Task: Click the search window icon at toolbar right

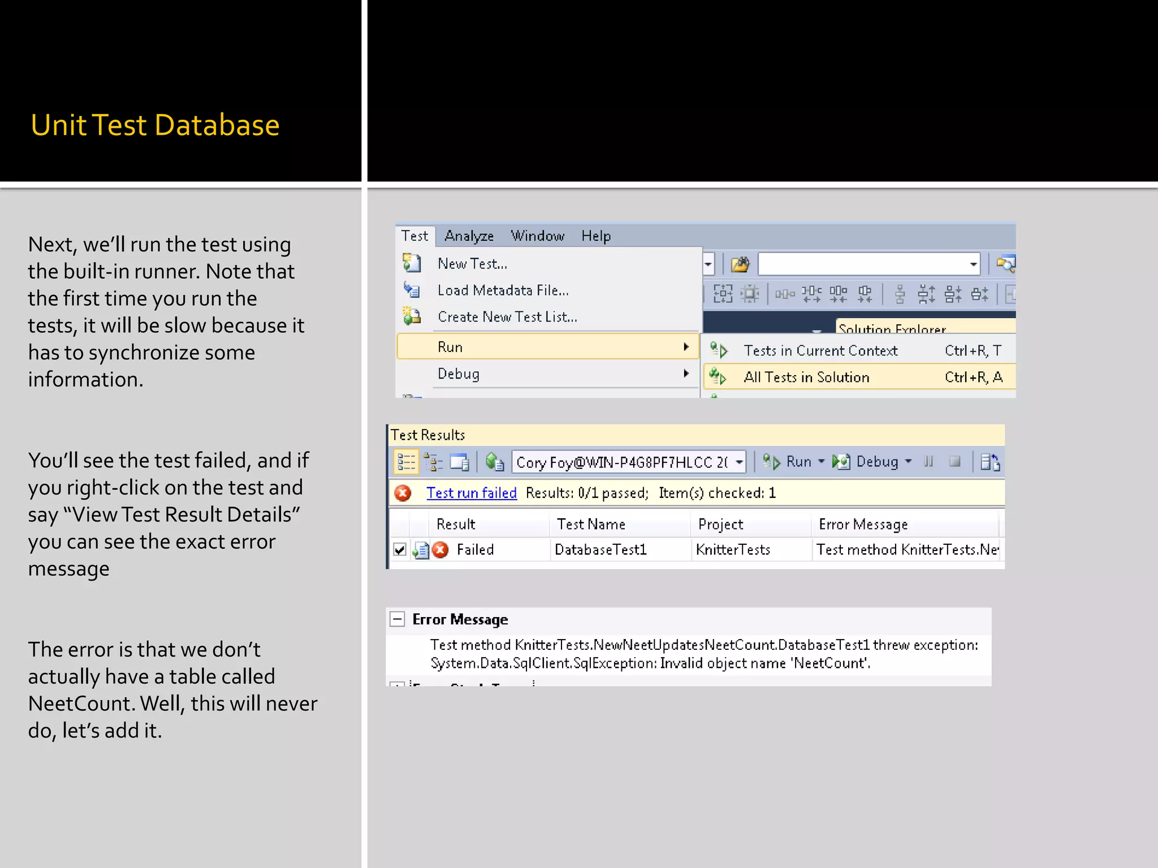Action: 1005,264
